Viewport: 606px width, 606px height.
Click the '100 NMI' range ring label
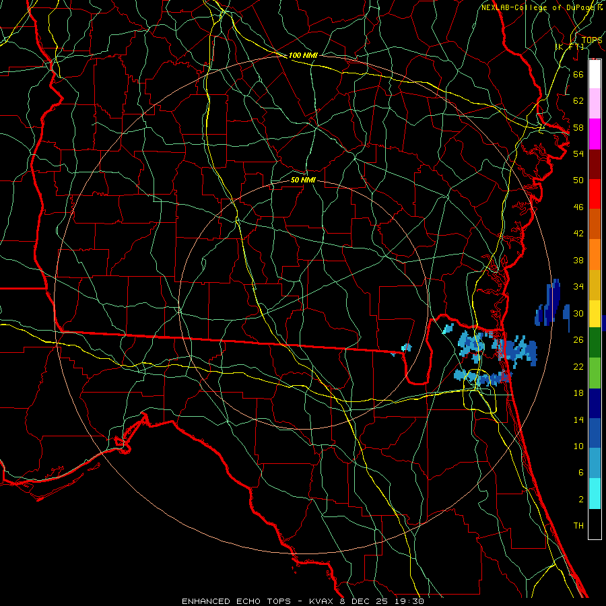click(x=303, y=55)
